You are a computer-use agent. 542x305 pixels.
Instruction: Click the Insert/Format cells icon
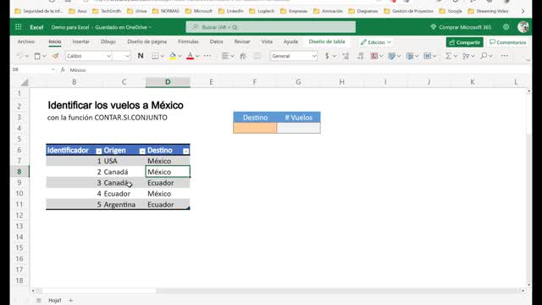(x=428, y=56)
